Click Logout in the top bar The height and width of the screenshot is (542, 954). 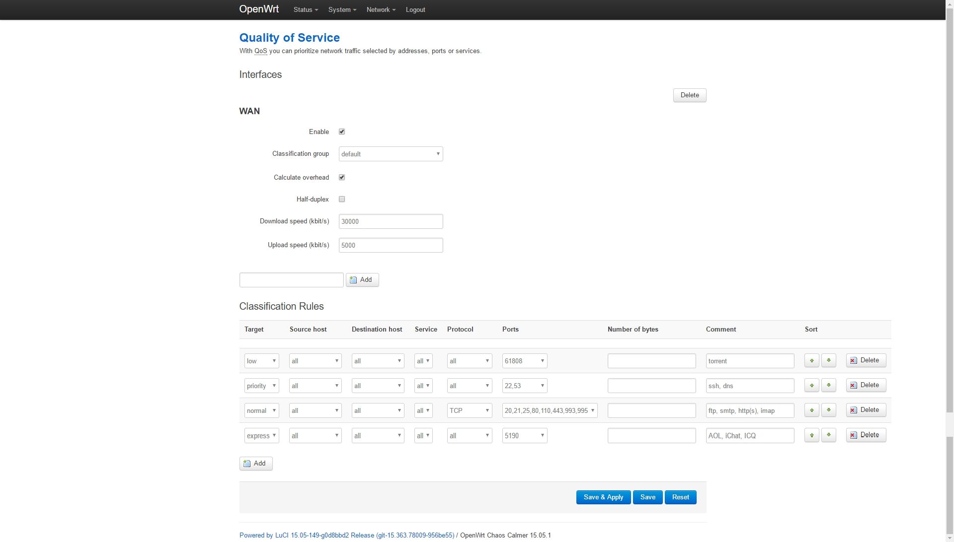click(x=415, y=10)
